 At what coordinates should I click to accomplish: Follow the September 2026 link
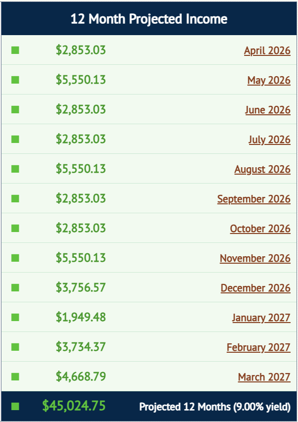[x=254, y=199]
